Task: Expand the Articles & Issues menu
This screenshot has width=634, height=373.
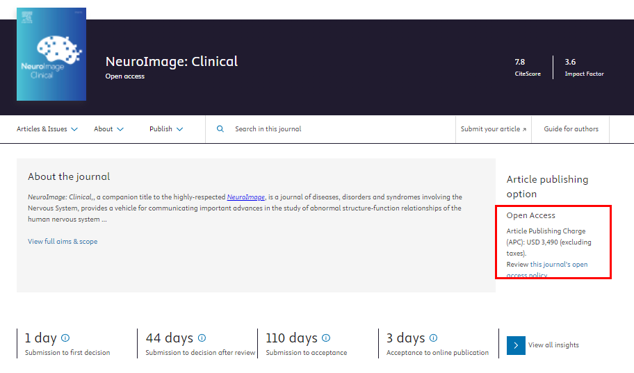Action: (47, 129)
